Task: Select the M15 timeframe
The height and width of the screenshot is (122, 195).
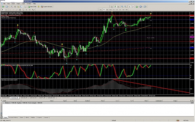Action: click(107, 10)
